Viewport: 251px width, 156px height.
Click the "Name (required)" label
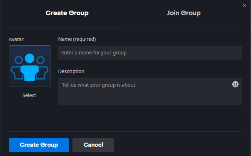point(77,39)
